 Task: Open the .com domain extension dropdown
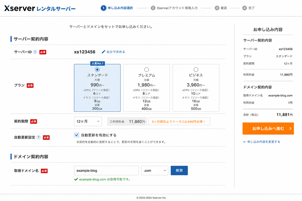155,171
